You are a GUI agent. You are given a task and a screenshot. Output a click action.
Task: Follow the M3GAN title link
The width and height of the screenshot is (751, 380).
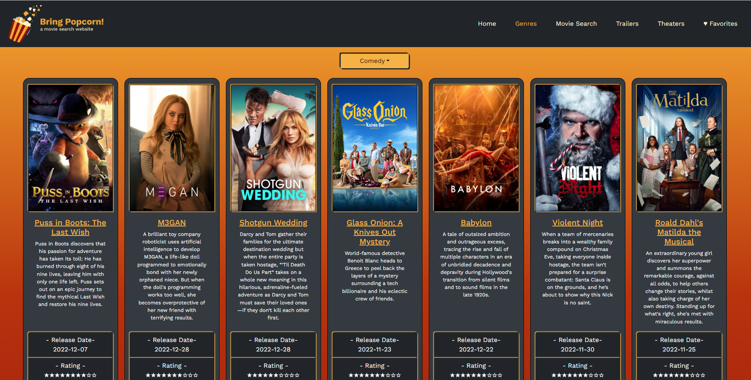pos(172,223)
